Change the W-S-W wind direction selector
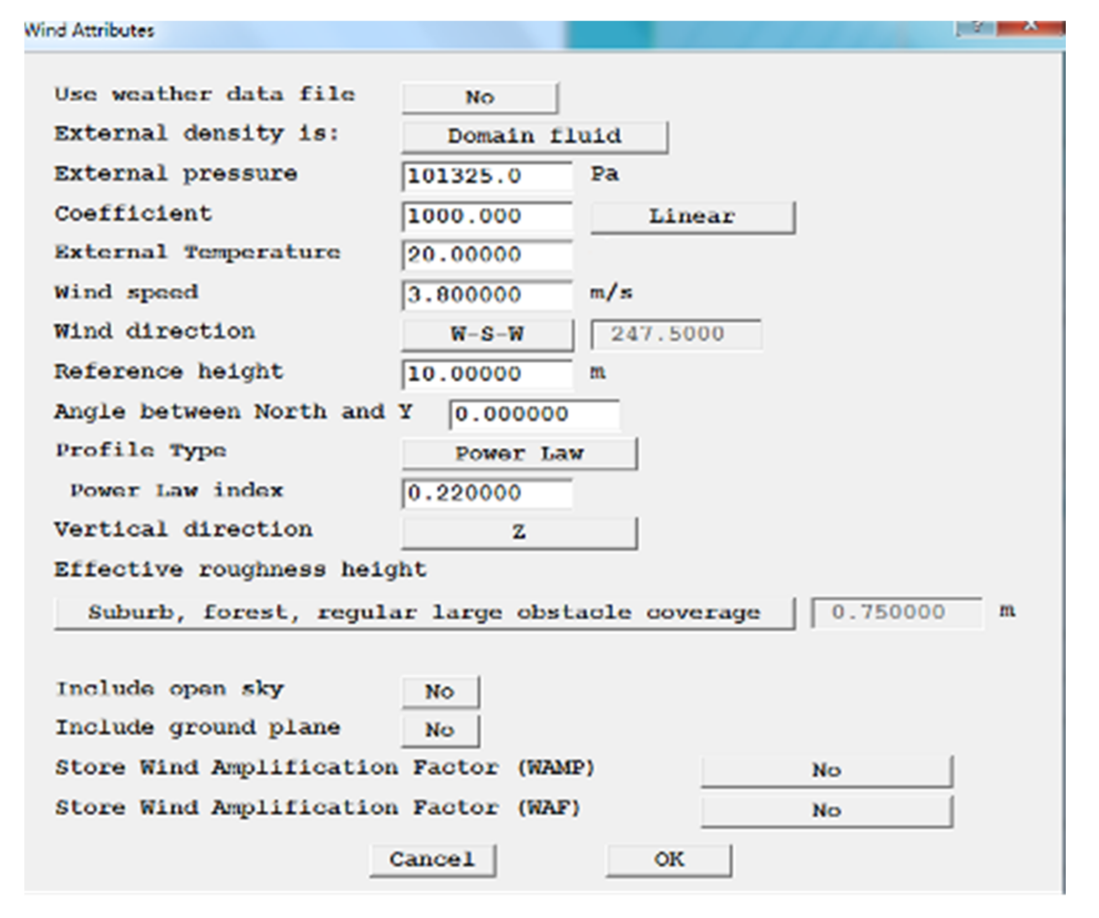The height and width of the screenshot is (918, 1099). tap(487, 335)
